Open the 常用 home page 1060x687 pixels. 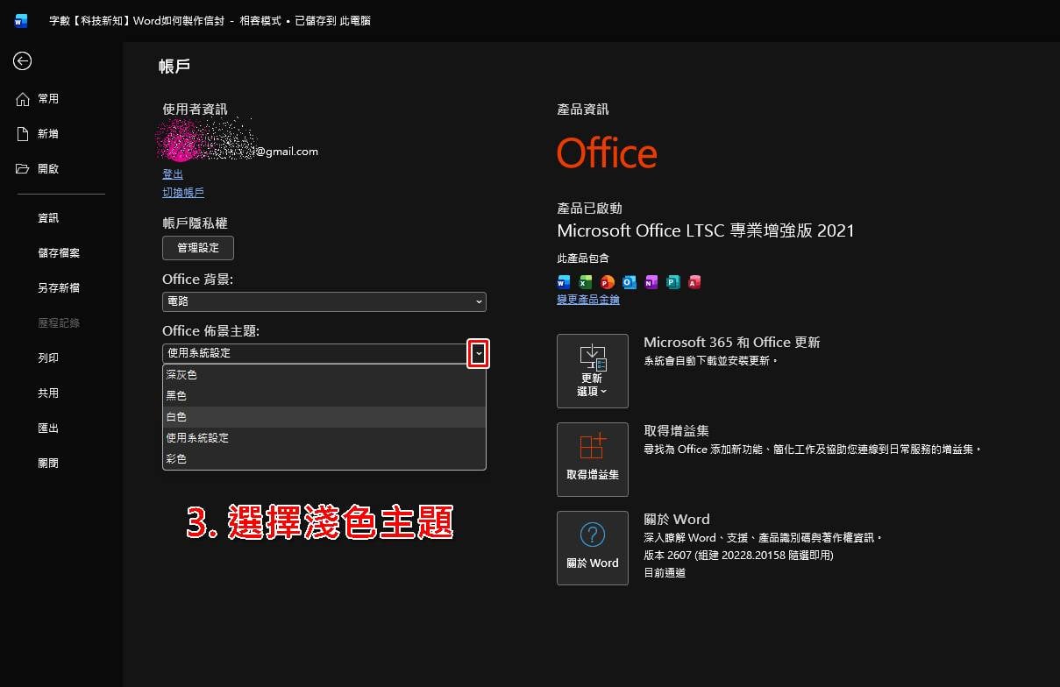tap(38, 99)
